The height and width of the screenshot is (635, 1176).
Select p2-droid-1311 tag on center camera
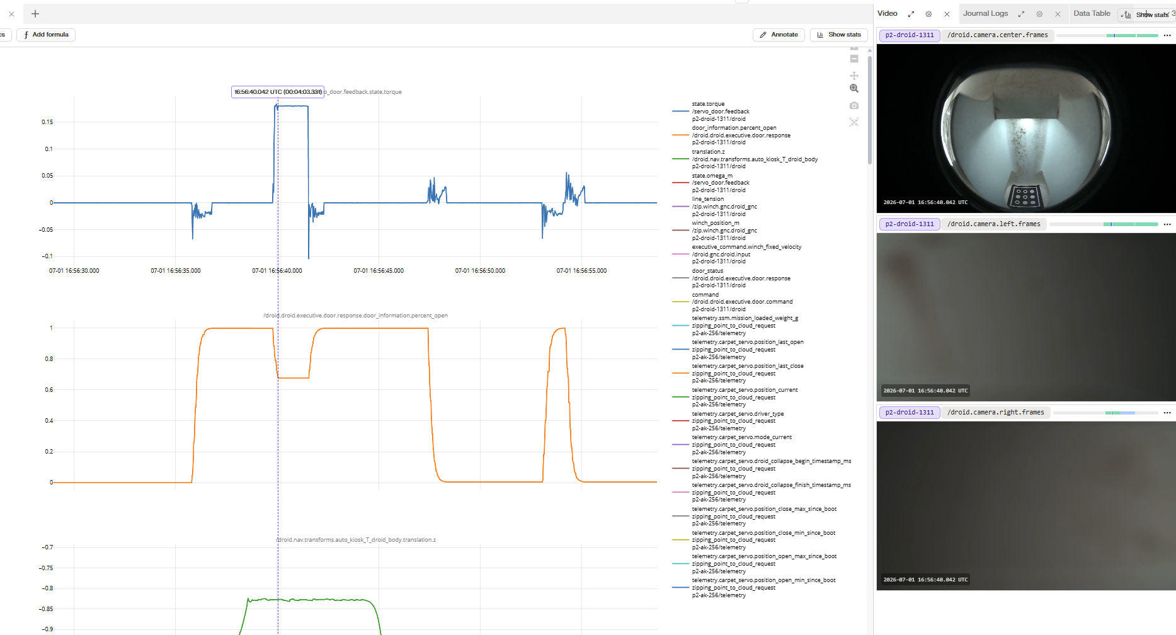pyautogui.click(x=910, y=35)
